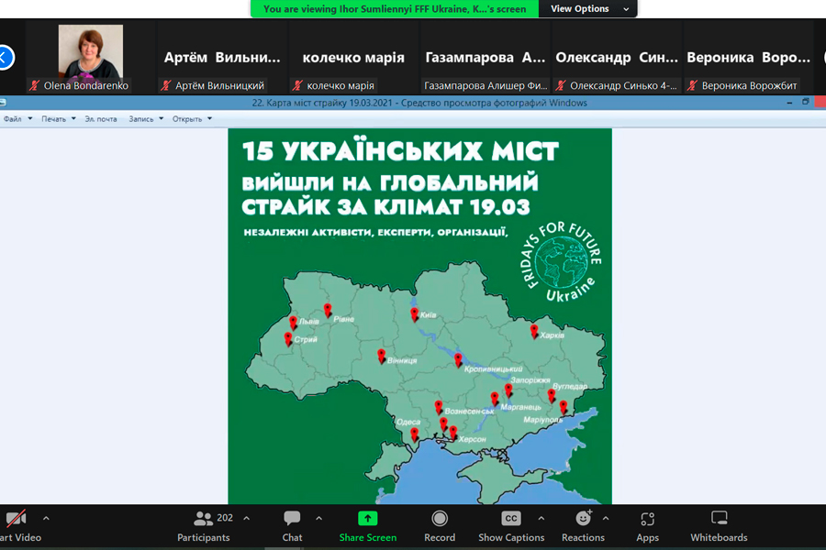The height and width of the screenshot is (550, 826).
Task: Open the Открыть menu
Action: [x=192, y=119]
